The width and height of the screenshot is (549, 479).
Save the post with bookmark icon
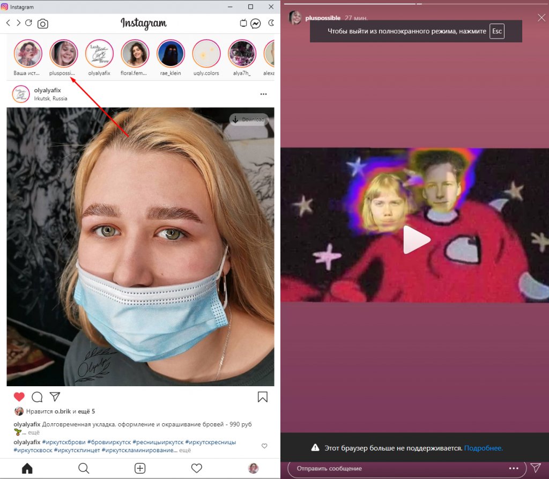262,397
